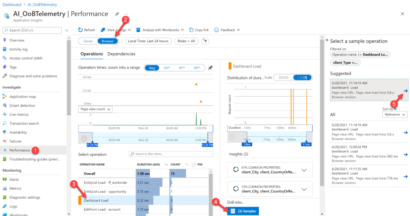This screenshot has width=410, height=216.
Task: Expand the 33% common properties insight
Action: point(304,189)
